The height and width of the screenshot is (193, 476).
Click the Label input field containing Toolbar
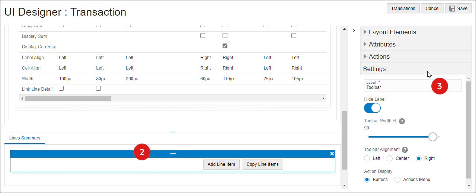point(413,85)
